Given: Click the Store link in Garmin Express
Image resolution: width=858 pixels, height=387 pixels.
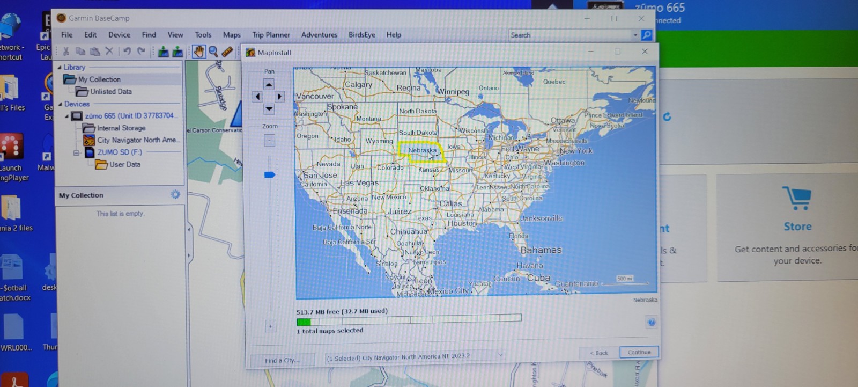Looking at the screenshot, I should 797,227.
